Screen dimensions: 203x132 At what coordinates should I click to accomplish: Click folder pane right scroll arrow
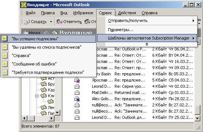tap(52, 118)
